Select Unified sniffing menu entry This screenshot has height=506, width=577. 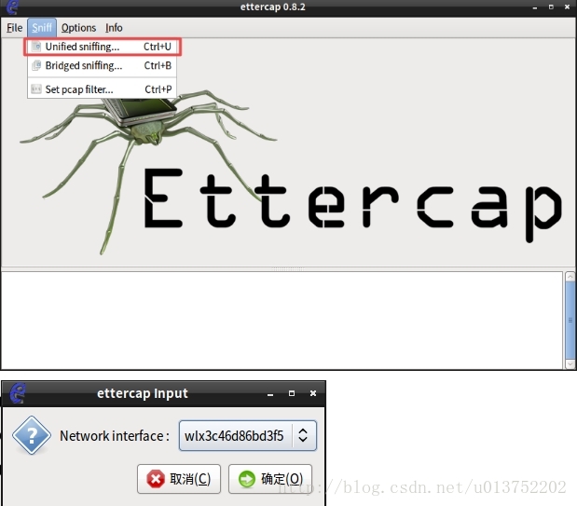click(x=103, y=47)
